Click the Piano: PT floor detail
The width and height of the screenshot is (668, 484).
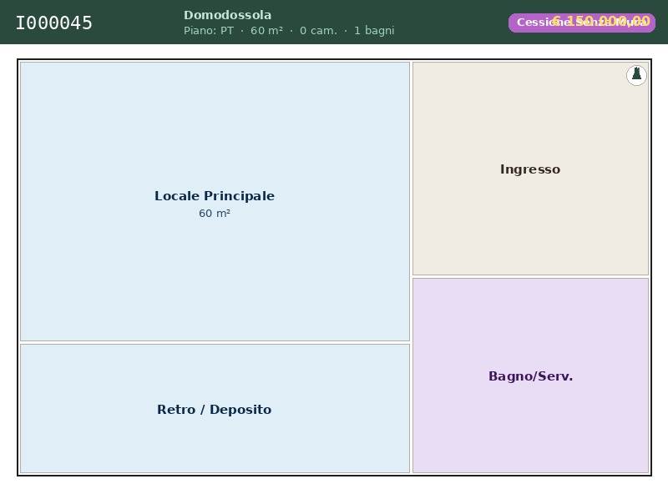209,31
